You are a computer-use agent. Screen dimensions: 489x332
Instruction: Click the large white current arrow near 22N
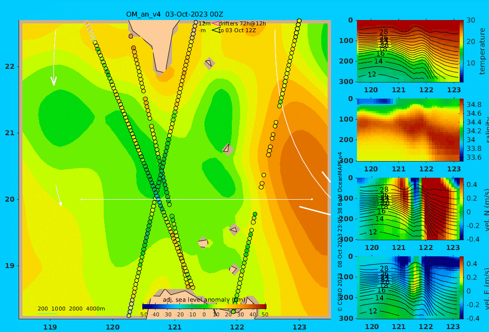click(54, 57)
